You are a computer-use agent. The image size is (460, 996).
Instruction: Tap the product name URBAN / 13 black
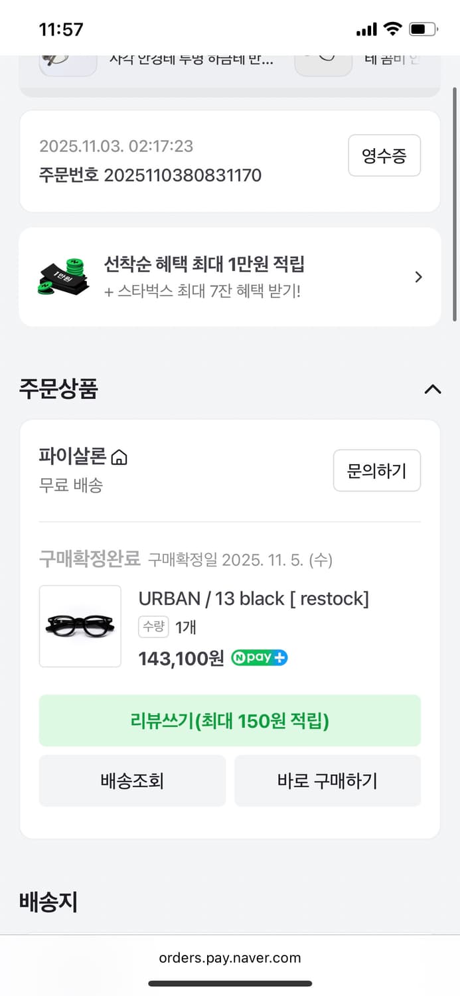[x=252, y=598]
